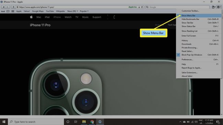Open the bookmarks book icon
The height and width of the screenshot is (125, 223).
pyautogui.click(x=8, y=11)
